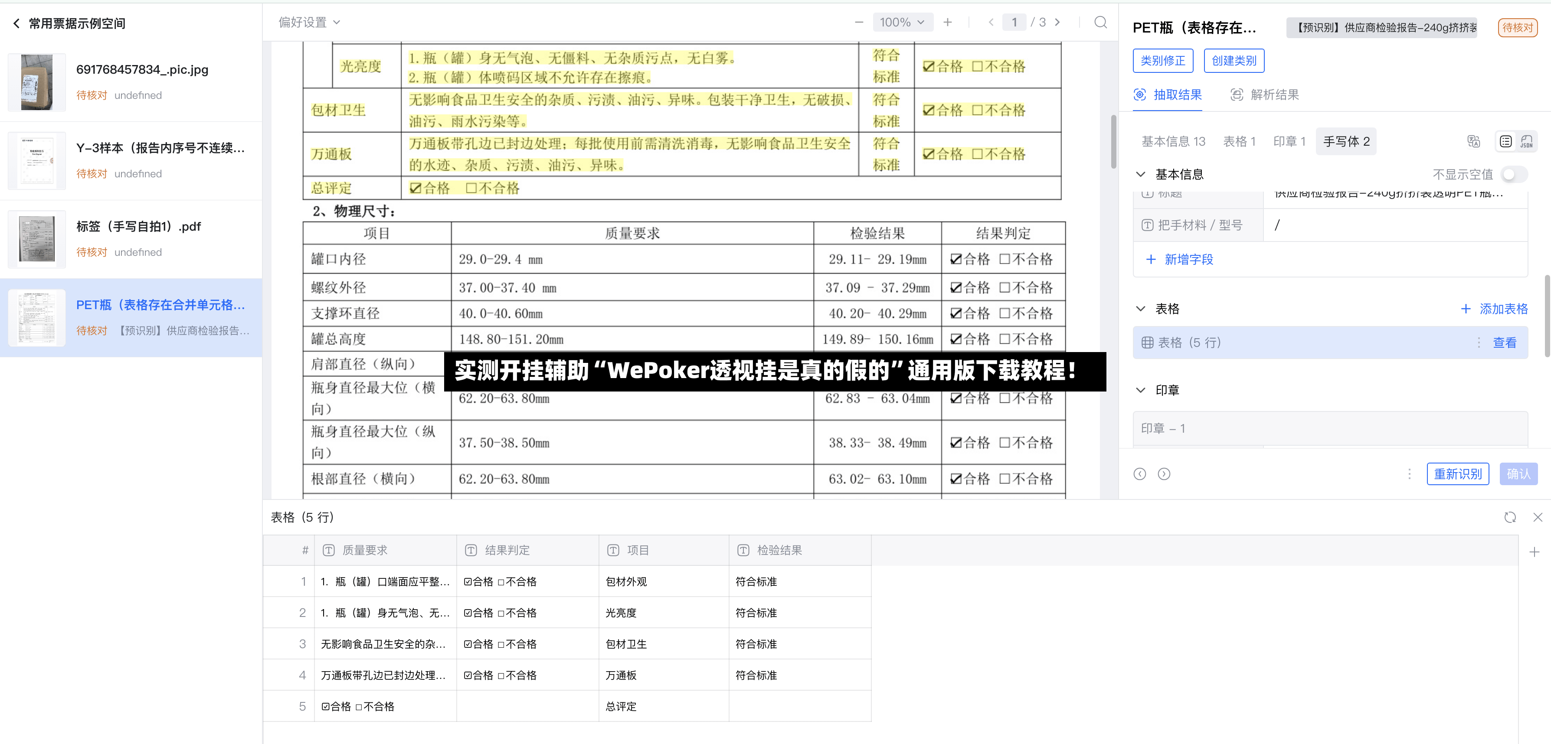Click row 4 cell 万通板
Screen dimensions: 1551x744
664,675
